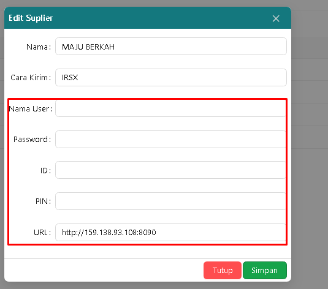Image resolution: width=328 pixels, height=289 pixels.
Task: Focus the Cara Kirim field showing IRSX
Action: [171, 77]
